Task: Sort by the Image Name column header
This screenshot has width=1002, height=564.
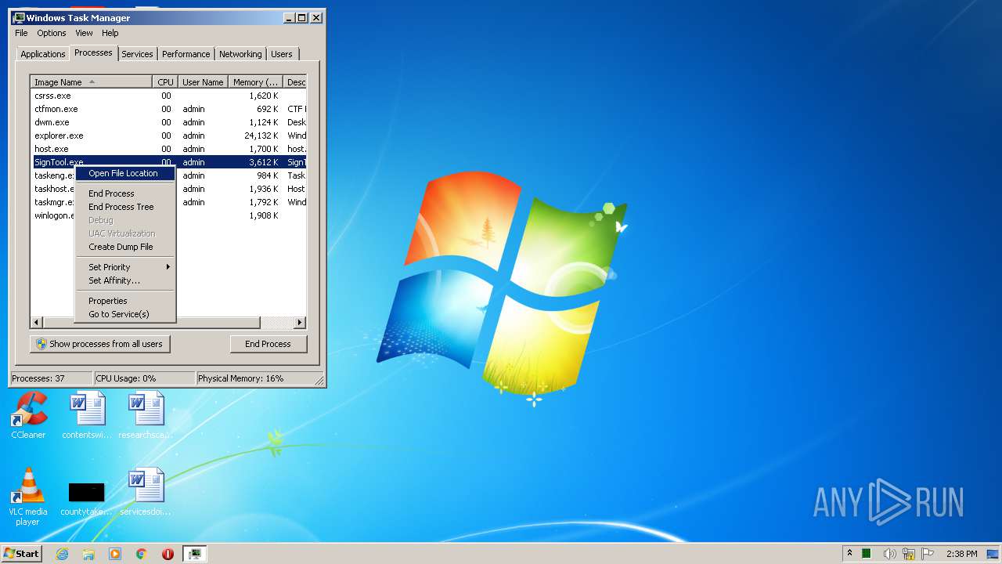Action: [x=92, y=82]
